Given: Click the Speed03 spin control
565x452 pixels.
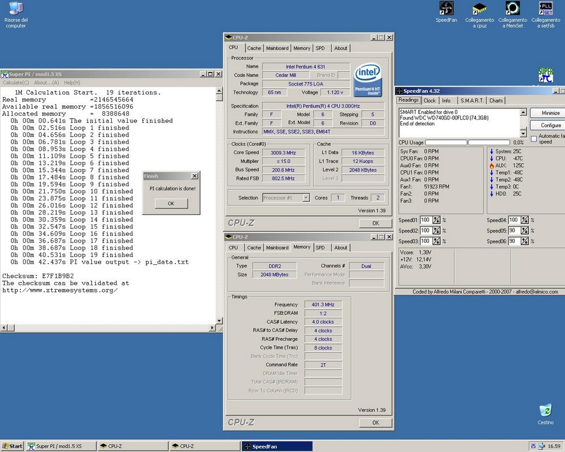Looking at the screenshot, I should click(x=436, y=241).
